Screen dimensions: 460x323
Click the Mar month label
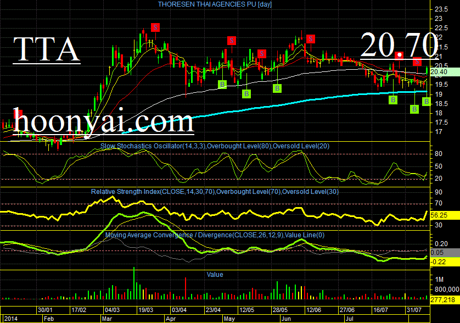(107, 319)
